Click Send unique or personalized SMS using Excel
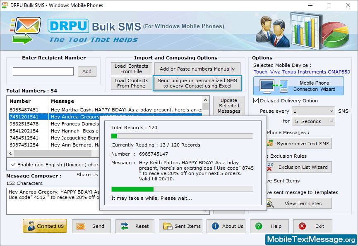 pyautogui.click(x=197, y=83)
